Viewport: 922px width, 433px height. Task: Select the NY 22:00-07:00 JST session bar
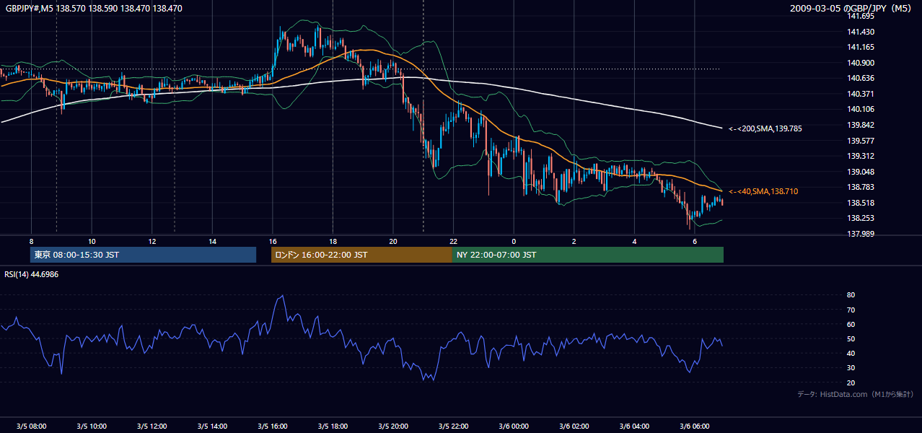tap(588, 255)
